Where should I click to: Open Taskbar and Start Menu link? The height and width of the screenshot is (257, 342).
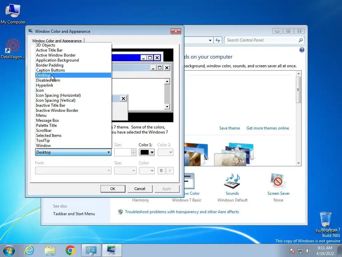pyautogui.click(x=74, y=214)
